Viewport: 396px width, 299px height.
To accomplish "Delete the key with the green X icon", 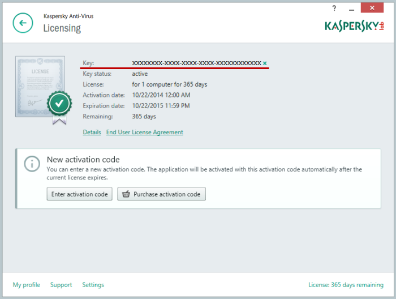I will [x=265, y=63].
